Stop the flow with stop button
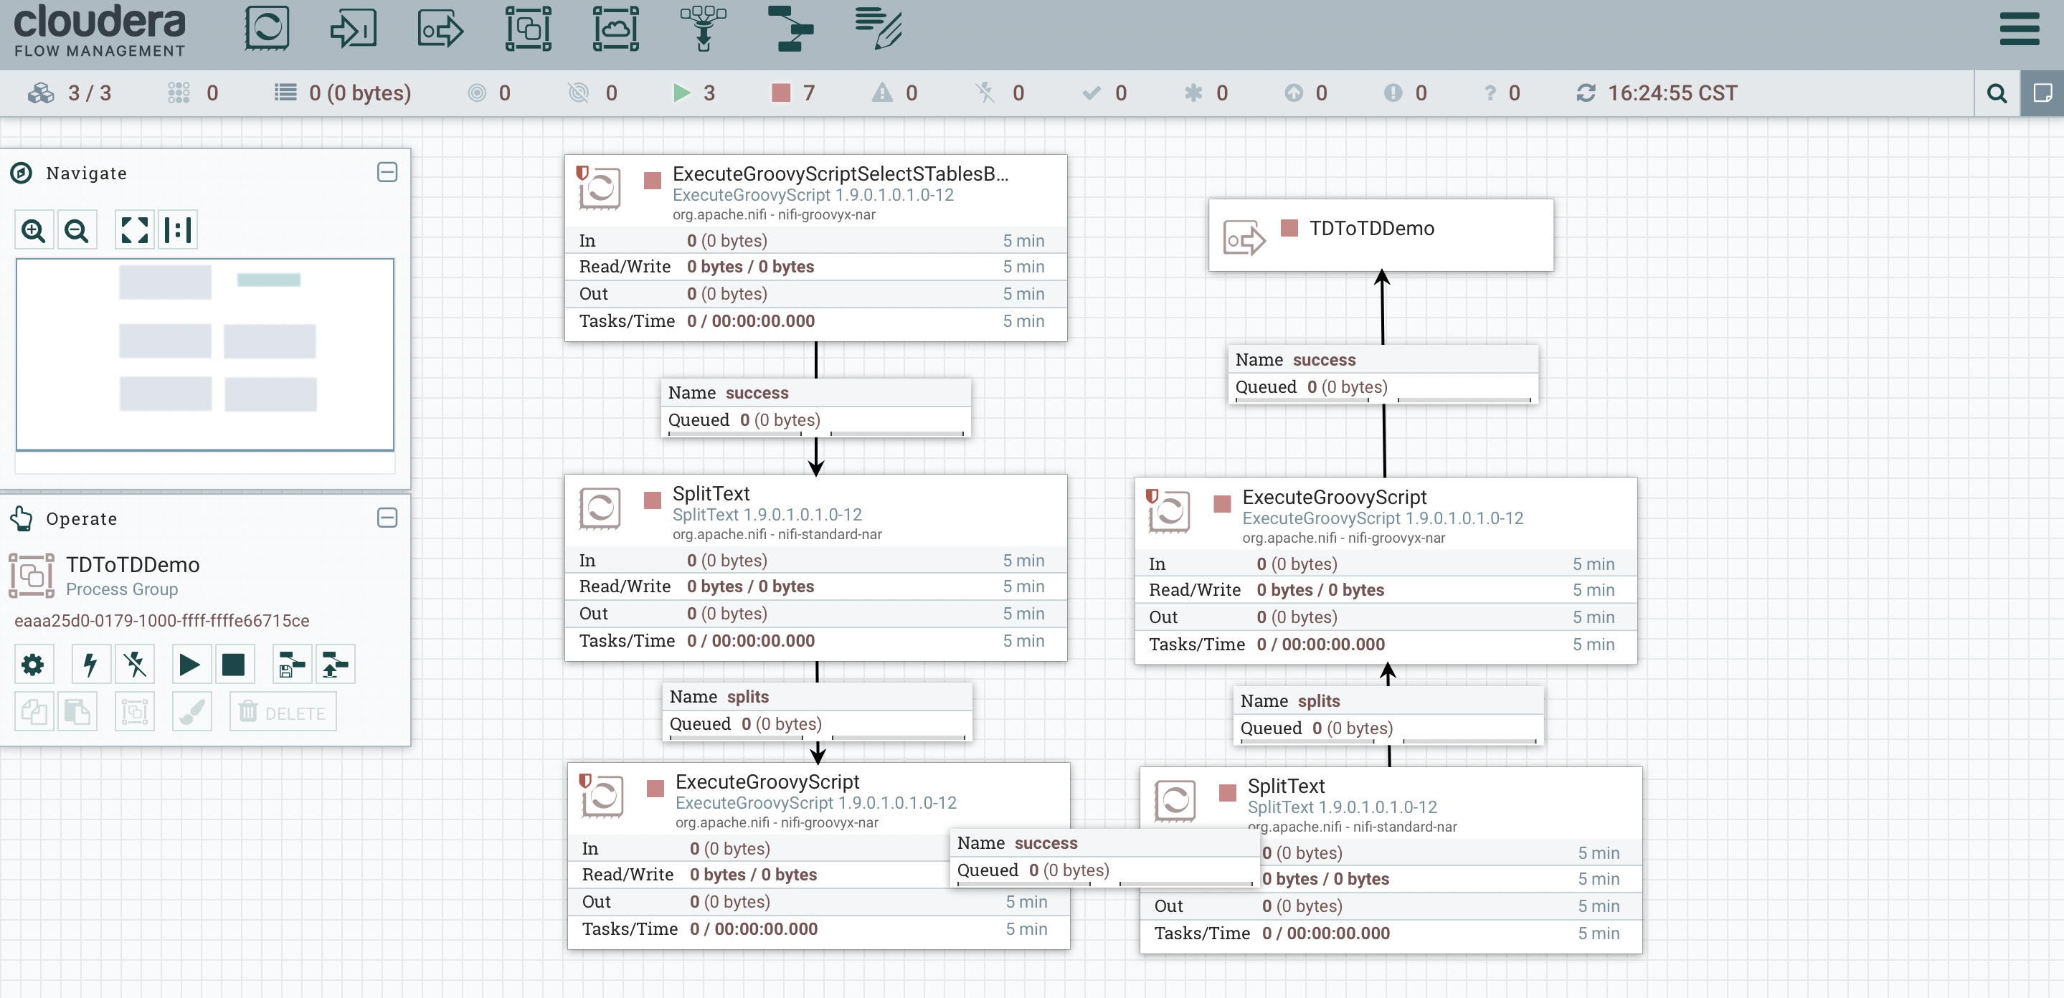Image resolution: width=2064 pixels, height=998 pixels. pos(234,664)
